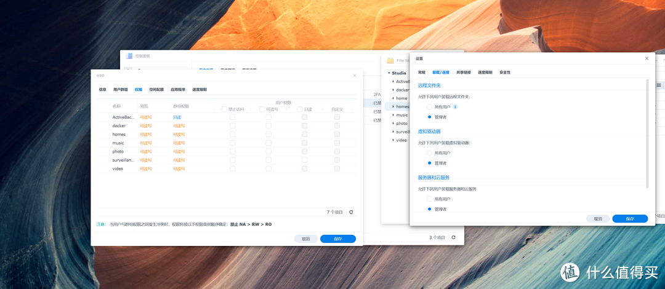Viewport: 665px width, 289px height.
Task: Switch to the 空间配额 tab
Action: [x=156, y=90]
